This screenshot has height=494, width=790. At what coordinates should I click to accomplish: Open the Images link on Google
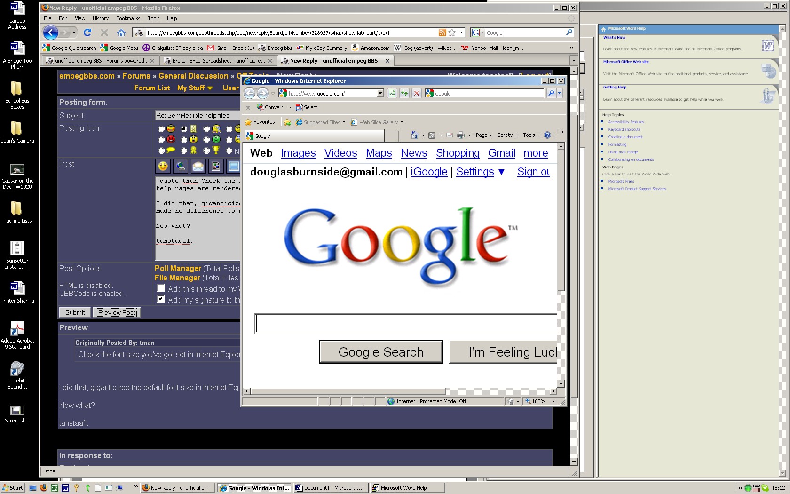click(298, 153)
